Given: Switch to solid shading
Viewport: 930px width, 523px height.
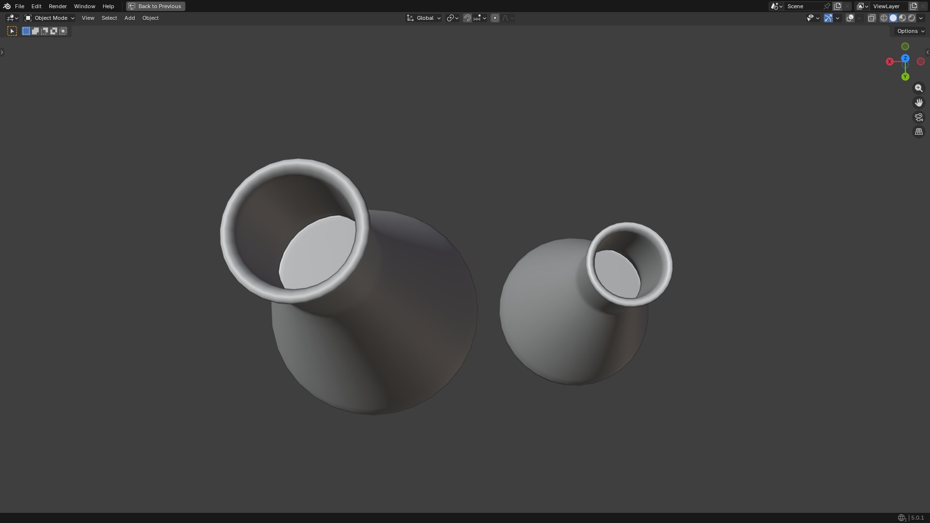Looking at the screenshot, I should pos(893,18).
